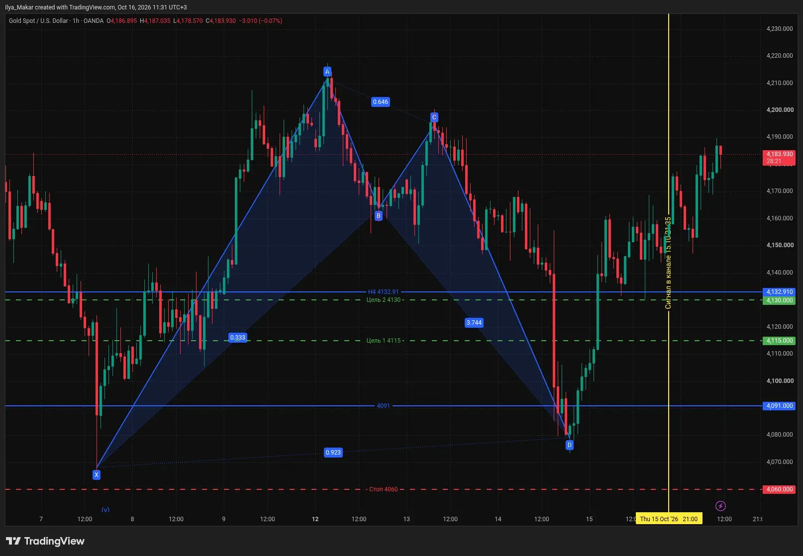The width and height of the screenshot is (803, 556).
Task: Select the Стоп 4060 stop line
Action: coord(384,489)
